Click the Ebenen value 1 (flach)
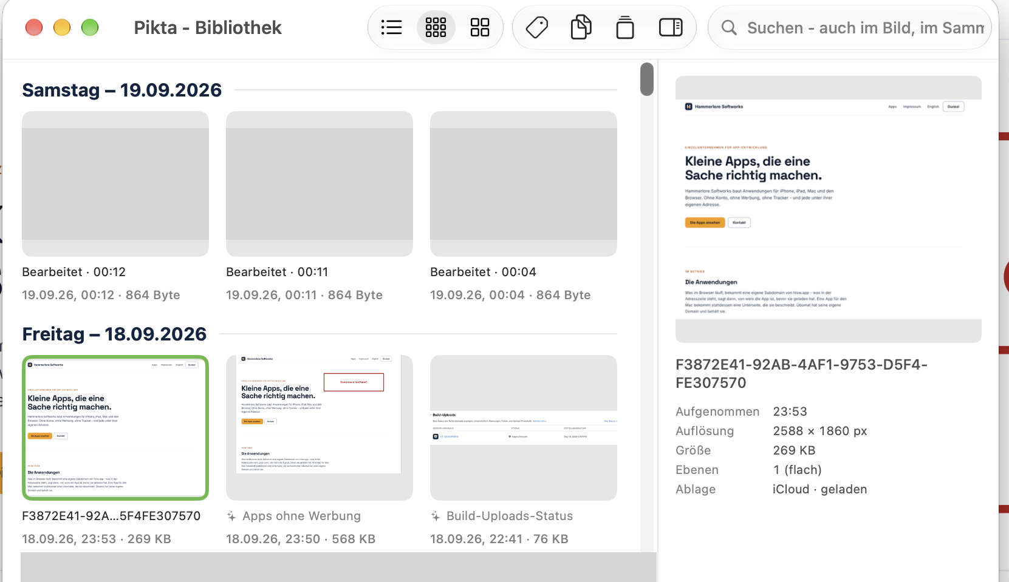1009x582 pixels. point(797,470)
